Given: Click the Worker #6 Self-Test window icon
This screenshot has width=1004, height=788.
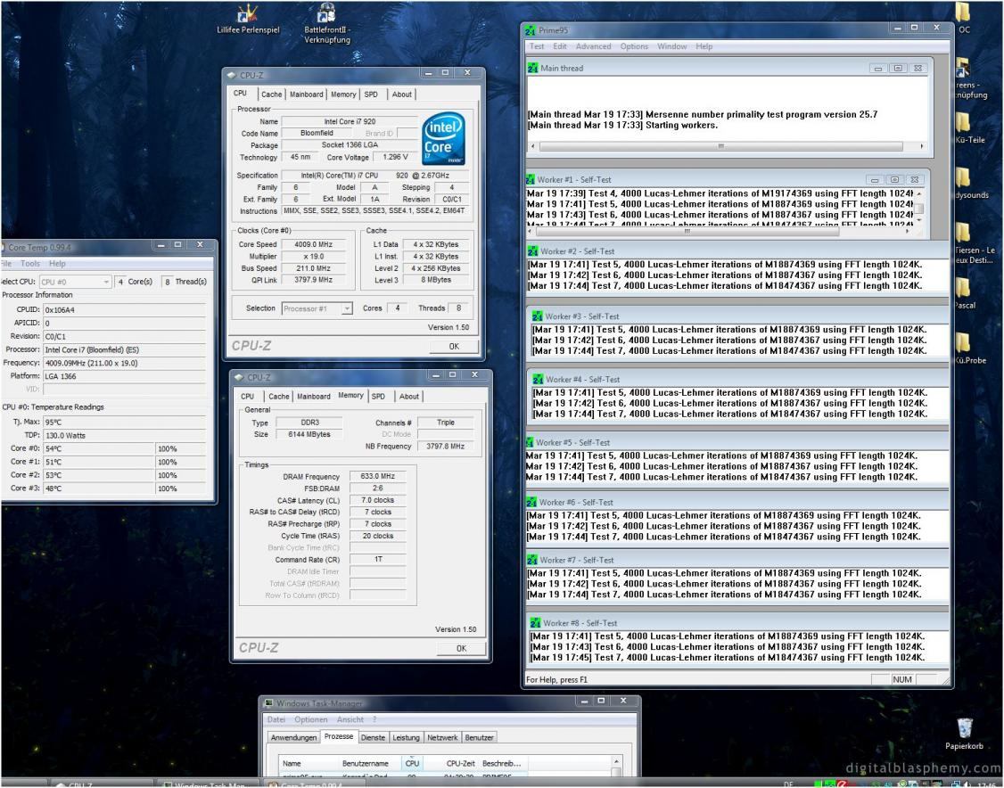Looking at the screenshot, I should [531, 503].
